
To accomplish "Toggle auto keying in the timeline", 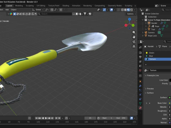I will pos(30,118).
